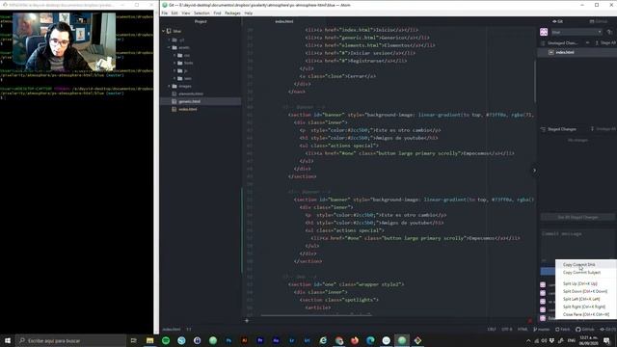Switch to the GitHub panel tab
The height and width of the screenshot is (347, 617).
598,21
